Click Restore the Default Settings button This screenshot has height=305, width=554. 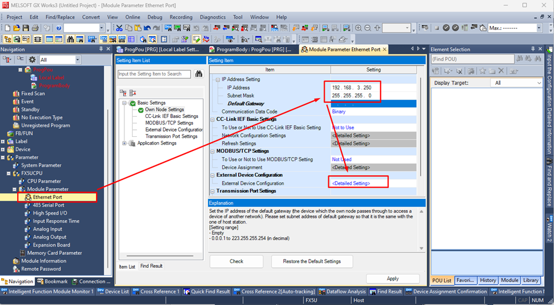312,261
